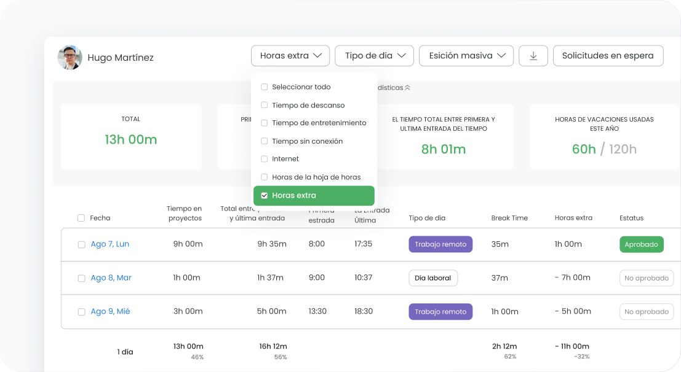This screenshot has width=681, height=372.
Task: Open the Horas extra dropdown
Action: 290,56
